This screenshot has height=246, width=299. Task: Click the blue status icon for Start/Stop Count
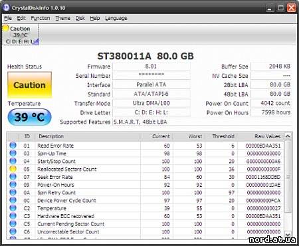click(x=13, y=161)
